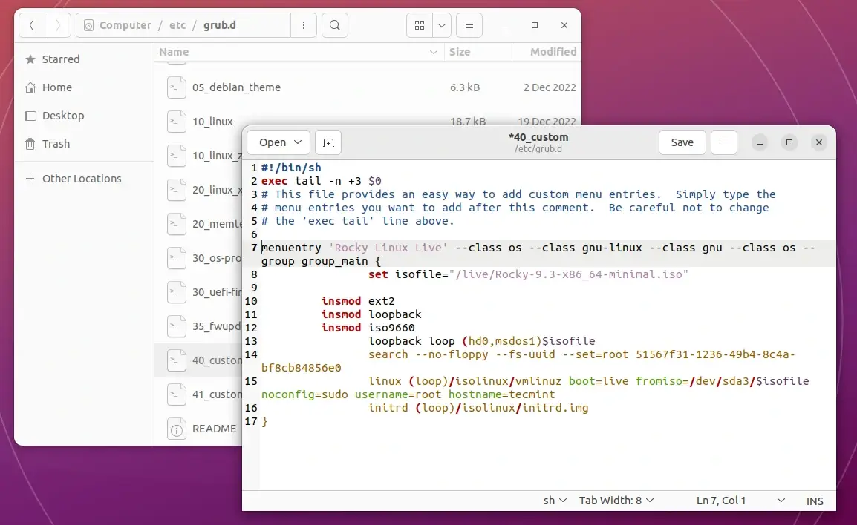Create new document tab in editor
857x525 pixels.
(x=328, y=142)
